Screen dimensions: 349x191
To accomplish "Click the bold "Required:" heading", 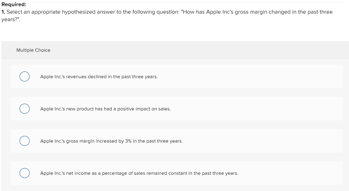I will click(x=14, y=5).
